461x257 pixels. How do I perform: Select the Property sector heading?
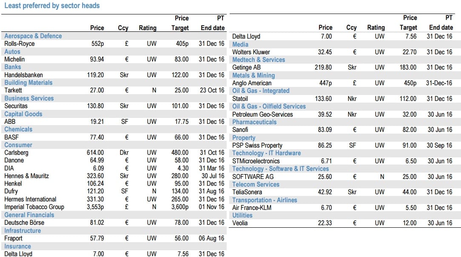(244, 138)
